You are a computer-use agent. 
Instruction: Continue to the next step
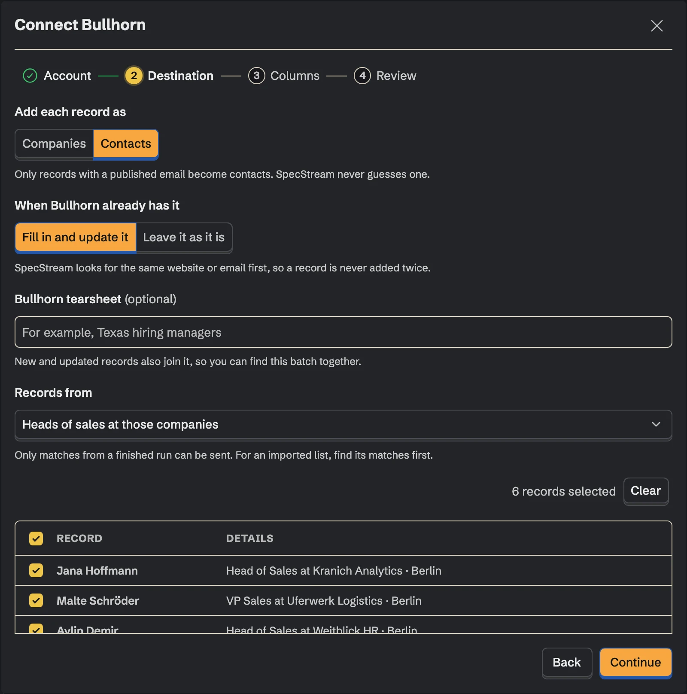[635, 663]
